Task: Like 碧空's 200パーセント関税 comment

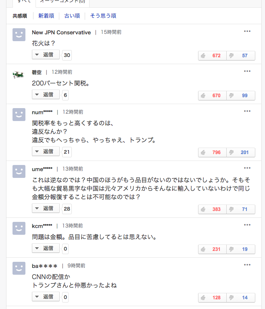Action: pos(212,96)
